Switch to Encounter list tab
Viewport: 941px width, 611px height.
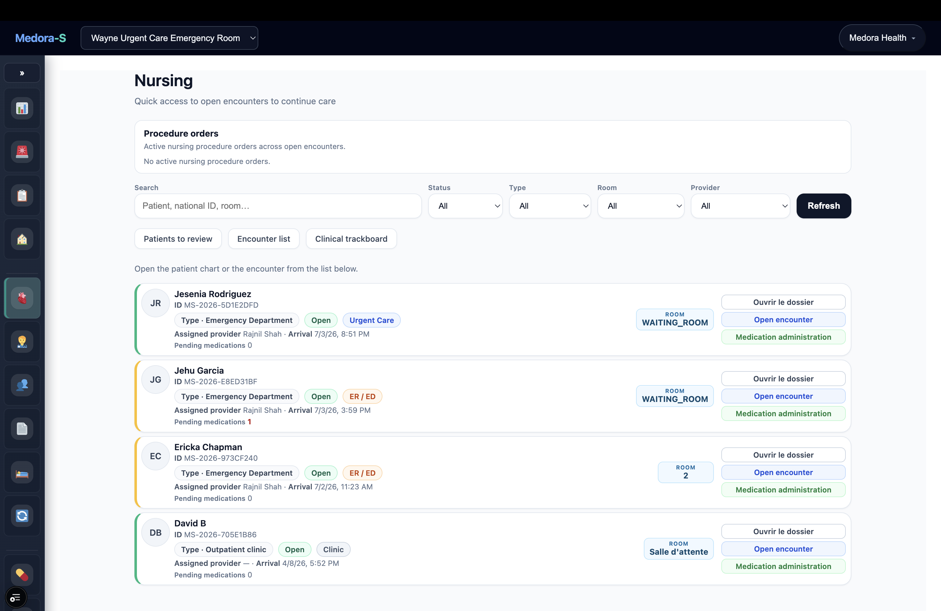264,239
